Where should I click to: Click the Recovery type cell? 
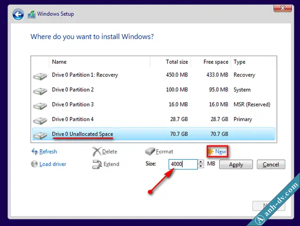(244, 75)
